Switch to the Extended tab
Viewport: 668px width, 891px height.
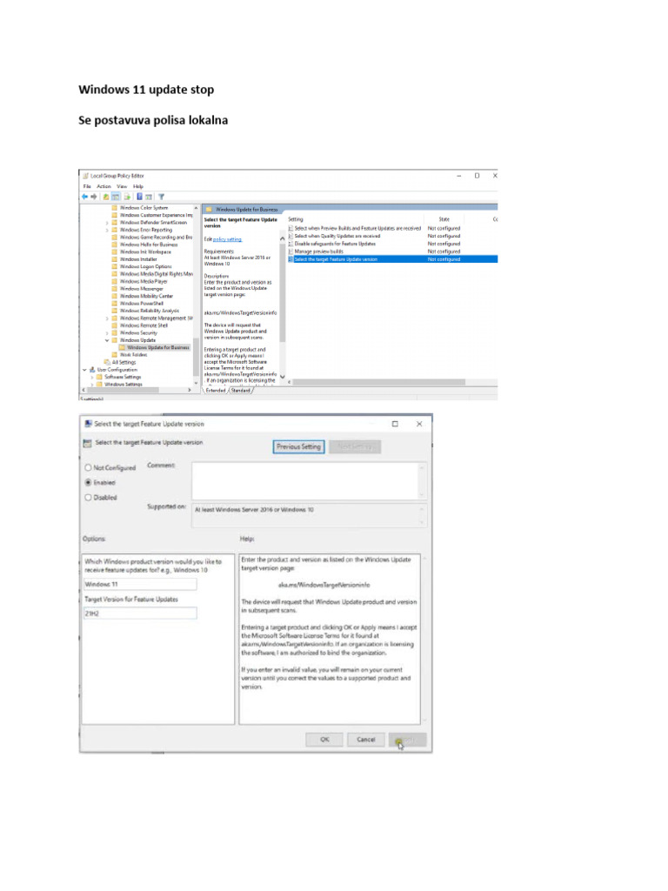pyautogui.click(x=216, y=391)
